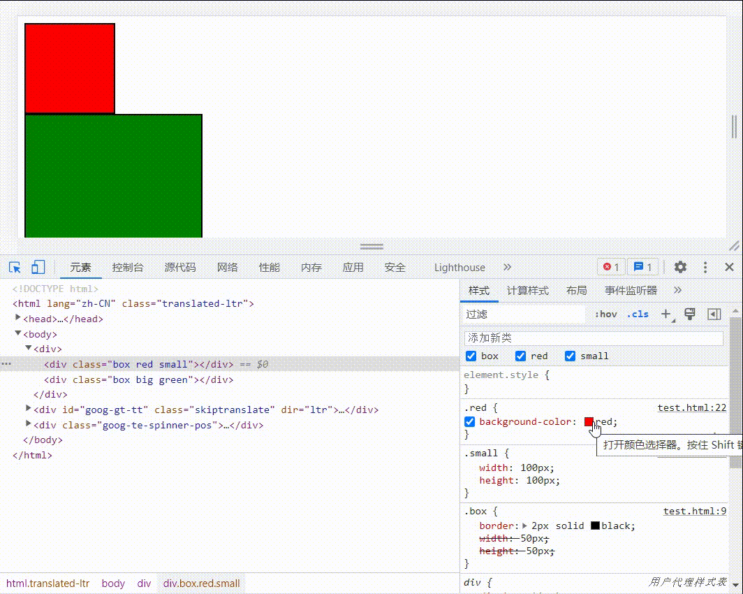Open the 源代码 tab
The height and width of the screenshot is (594, 743).
click(180, 268)
